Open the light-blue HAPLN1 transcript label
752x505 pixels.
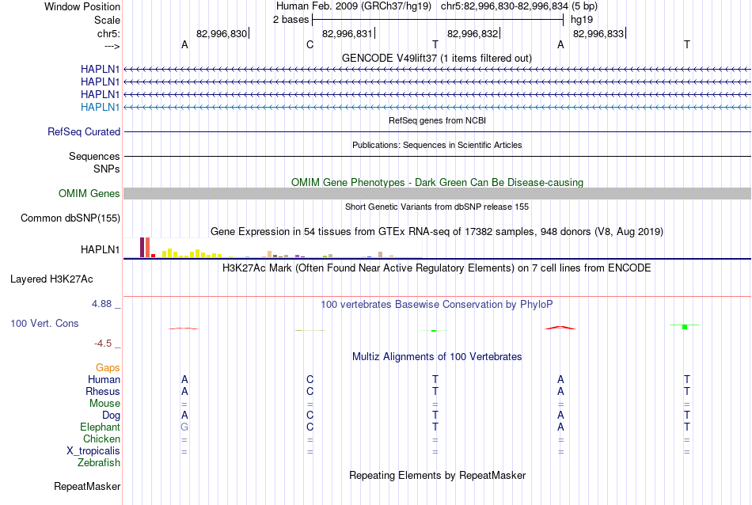point(100,107)
